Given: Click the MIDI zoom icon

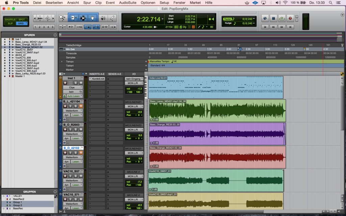Looking at the screenshot, I should 47,18.
